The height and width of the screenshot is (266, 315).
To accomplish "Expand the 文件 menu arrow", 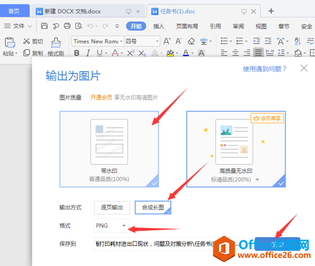I will pyautogui.click(x=30, y=26).
